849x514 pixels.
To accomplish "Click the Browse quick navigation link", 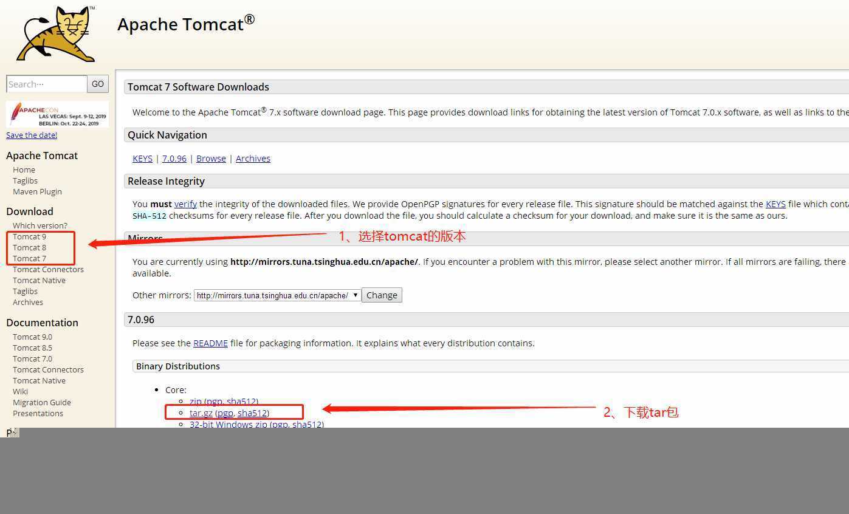I will (x=211, y=159).
